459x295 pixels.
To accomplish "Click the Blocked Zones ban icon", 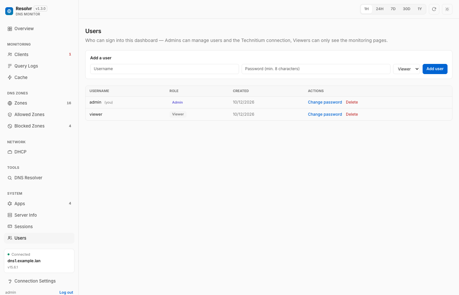I will pyautogui.click(x=10, y=126).
